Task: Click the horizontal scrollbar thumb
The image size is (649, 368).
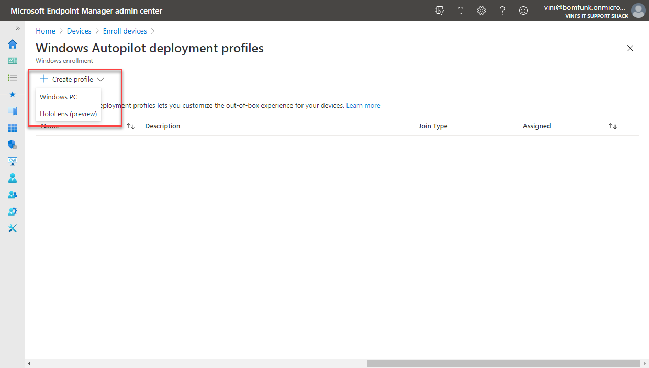Action: tap(503, 363)
